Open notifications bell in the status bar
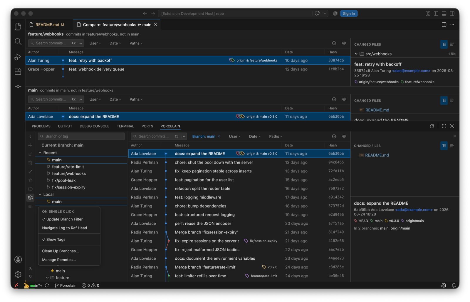 tap(454, 286)
